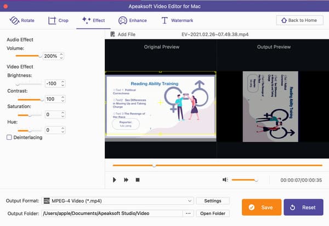The width and height of the screenshot is (329, 226).
Task: Play the video
Action: pos(115,180)
